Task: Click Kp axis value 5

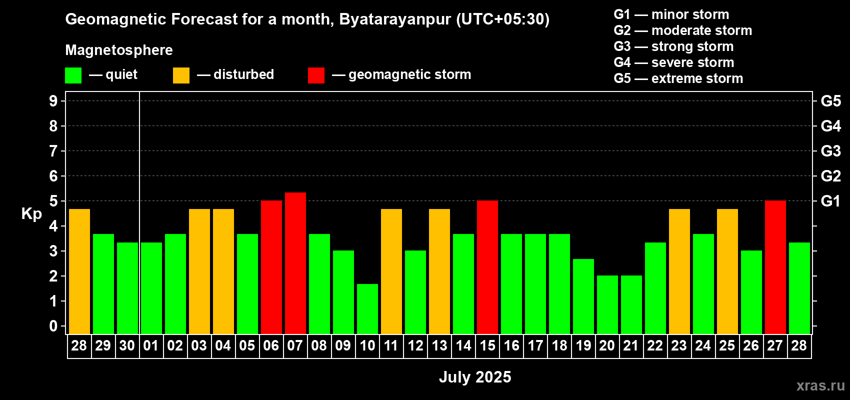Action: [53, 201]
